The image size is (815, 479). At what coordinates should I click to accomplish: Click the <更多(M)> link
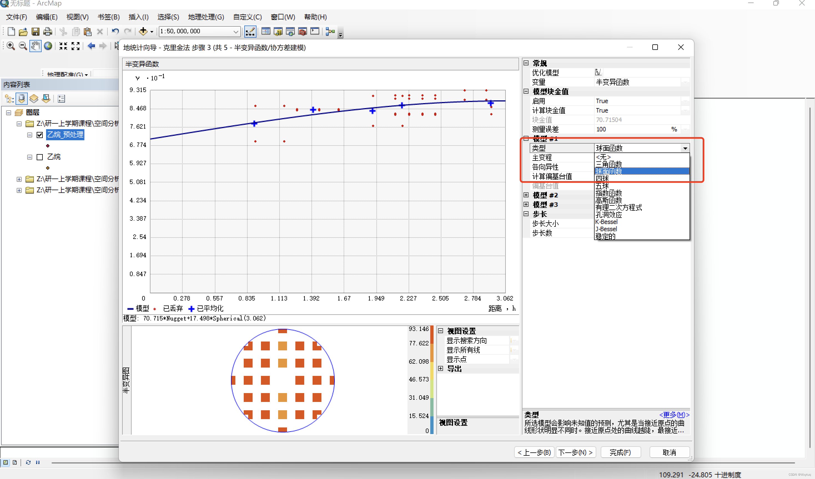[674, 414]
